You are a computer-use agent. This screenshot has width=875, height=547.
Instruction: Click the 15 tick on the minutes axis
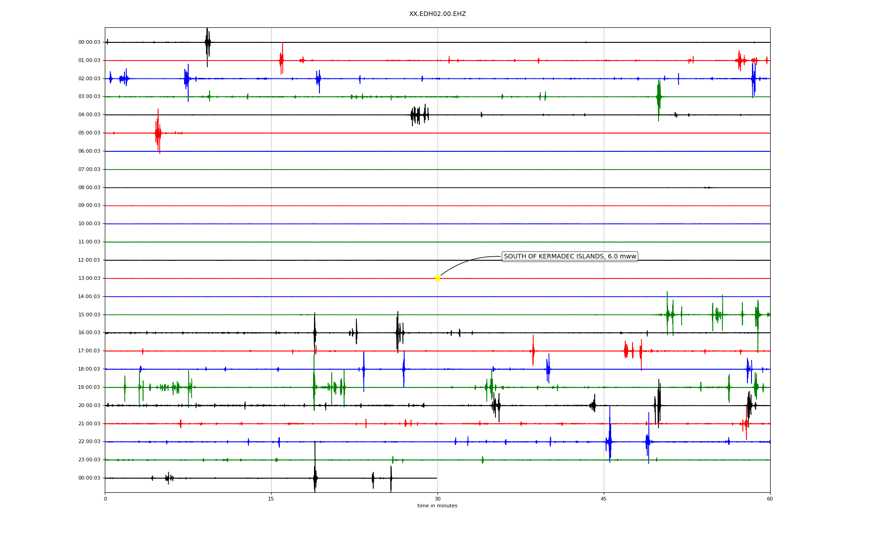271,499
